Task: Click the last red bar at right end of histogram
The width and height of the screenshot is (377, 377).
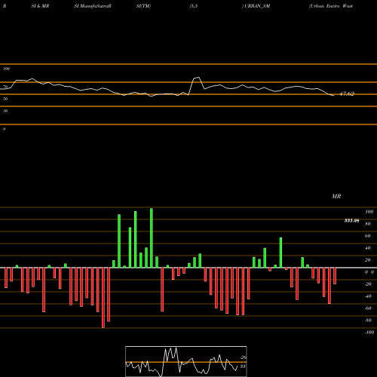Action: pos(335,276)
